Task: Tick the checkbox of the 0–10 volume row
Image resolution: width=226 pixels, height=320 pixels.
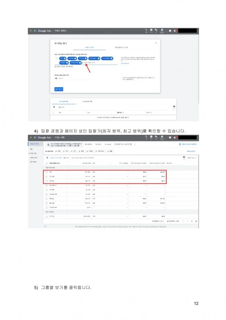Action: point(46,207)
